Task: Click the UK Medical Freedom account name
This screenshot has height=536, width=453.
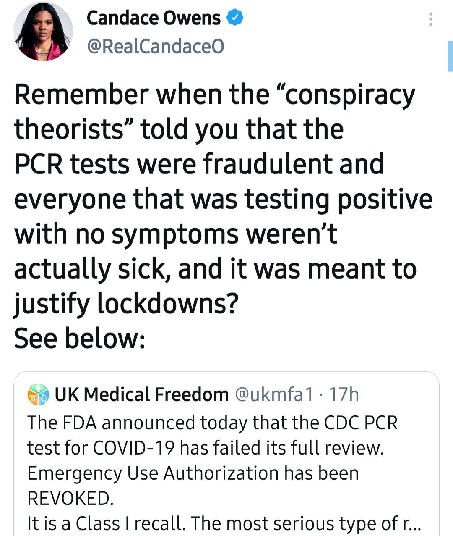Action: pyautogui.click(x=142, y=394)
